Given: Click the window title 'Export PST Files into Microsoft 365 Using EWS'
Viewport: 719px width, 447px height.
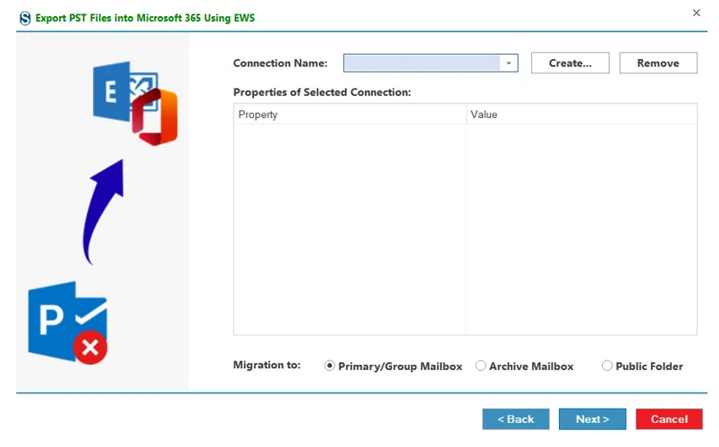Looking at the screenshot, I should tap(145, 19).
